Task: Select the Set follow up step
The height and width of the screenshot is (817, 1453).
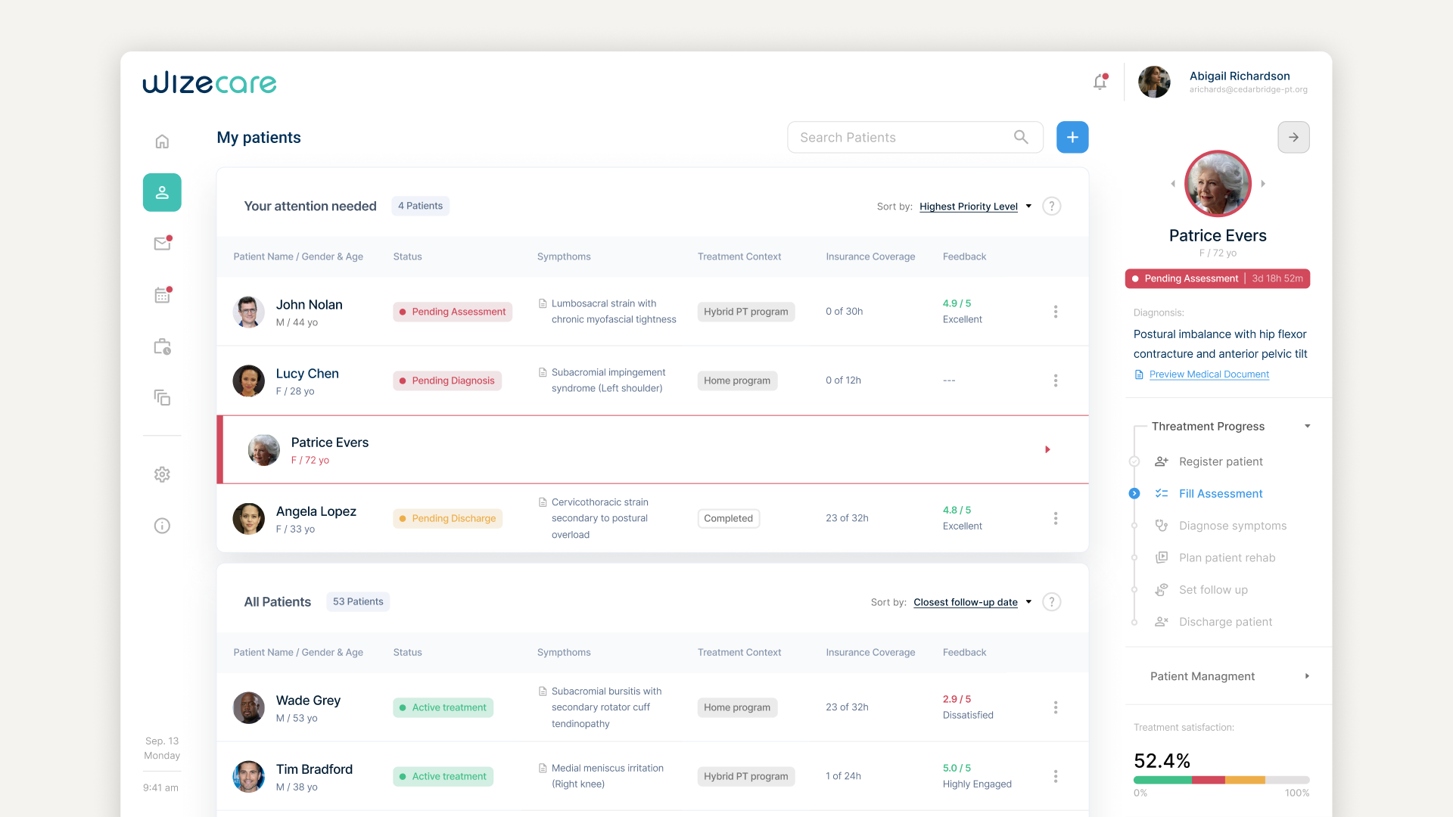Action: point(1212,590)
